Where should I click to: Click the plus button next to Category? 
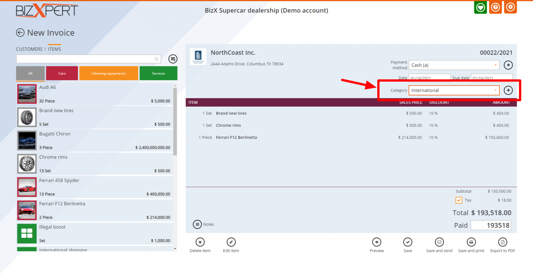(x=508, y=90)
